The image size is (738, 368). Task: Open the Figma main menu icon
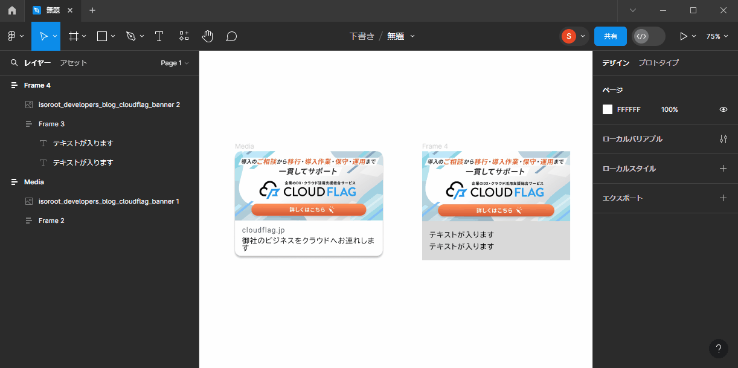11,36
